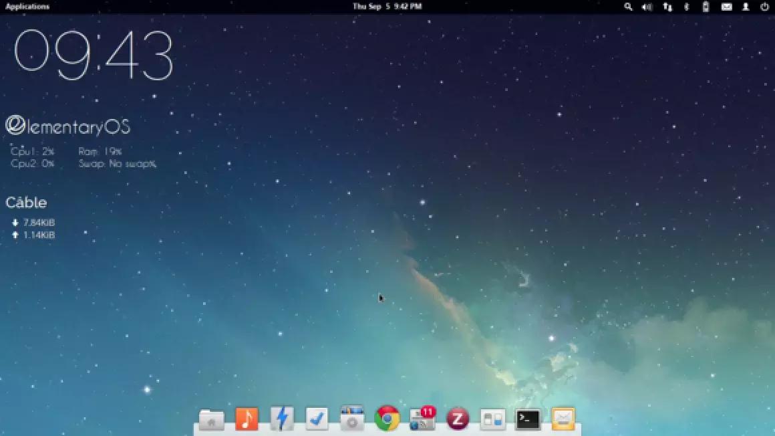Open the Files home folder in dock
Image resolution: width=775 pixels, height=436 pixels.
212,420
